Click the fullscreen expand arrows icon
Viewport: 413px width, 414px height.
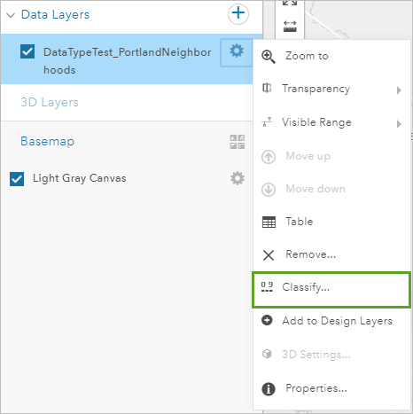click(x=290, y=3)
